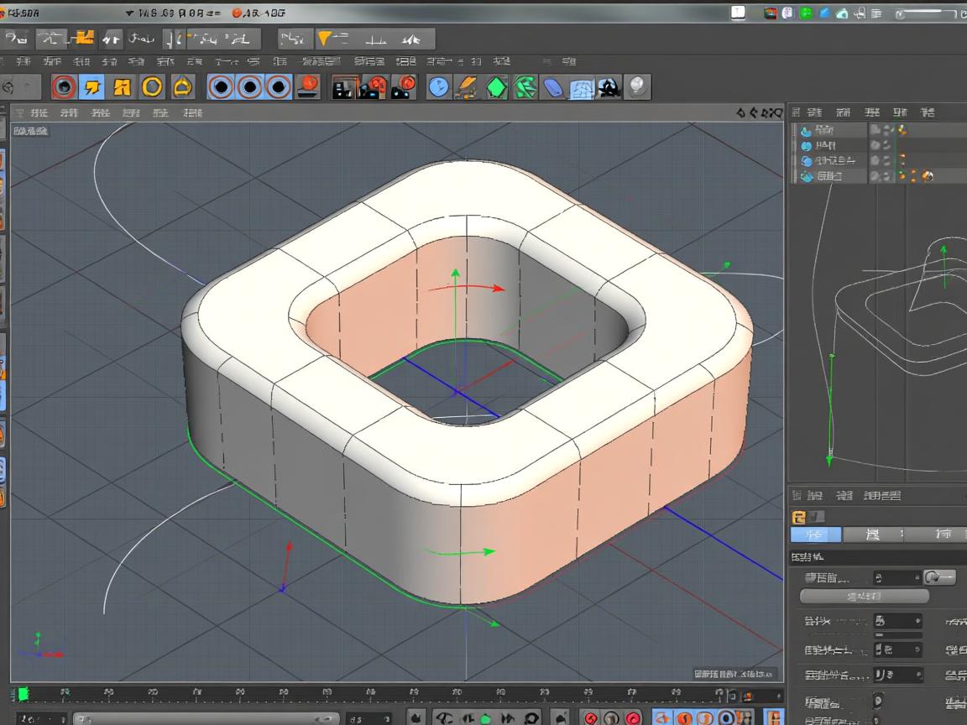Click the red record button in timeline controls
Screen dimensions: 967x725
pyautogui.click(x=590, y=718)
